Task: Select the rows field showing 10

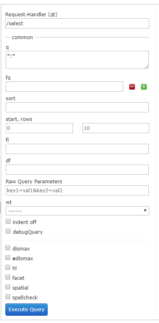Action: tap(116, 128)
